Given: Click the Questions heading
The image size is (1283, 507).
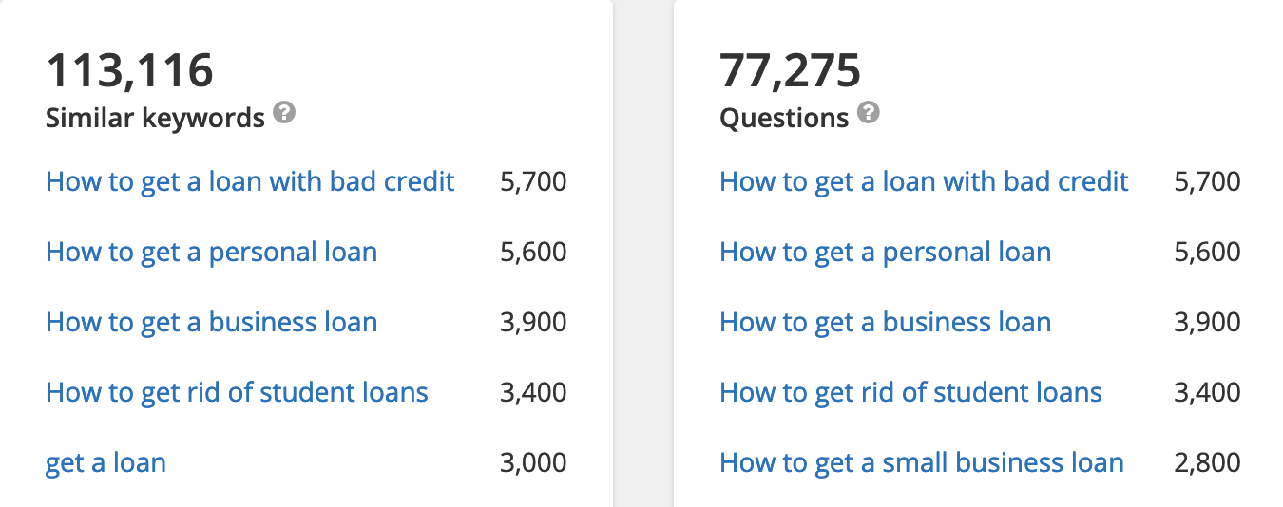Looking at the screenshot, I should coord(784,118).
